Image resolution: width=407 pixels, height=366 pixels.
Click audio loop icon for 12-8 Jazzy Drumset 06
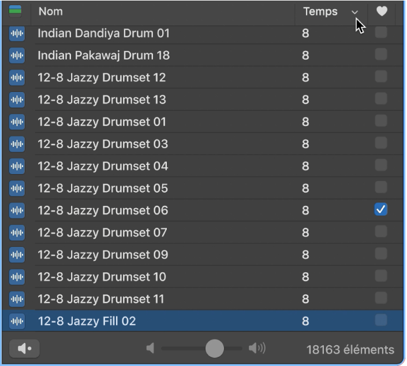(17, 210)
